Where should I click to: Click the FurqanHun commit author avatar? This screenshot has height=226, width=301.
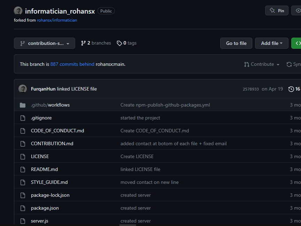point(23,89)
